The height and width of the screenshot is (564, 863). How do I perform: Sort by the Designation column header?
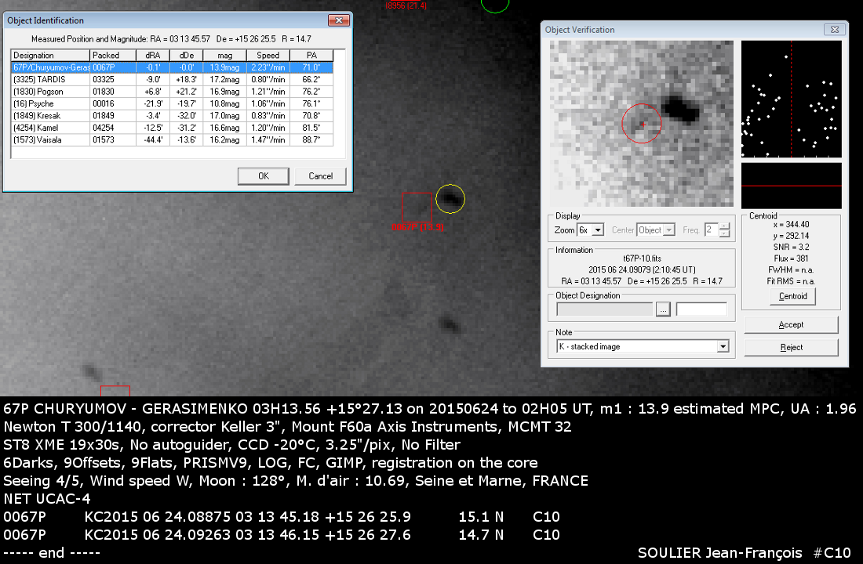point(50,56)
